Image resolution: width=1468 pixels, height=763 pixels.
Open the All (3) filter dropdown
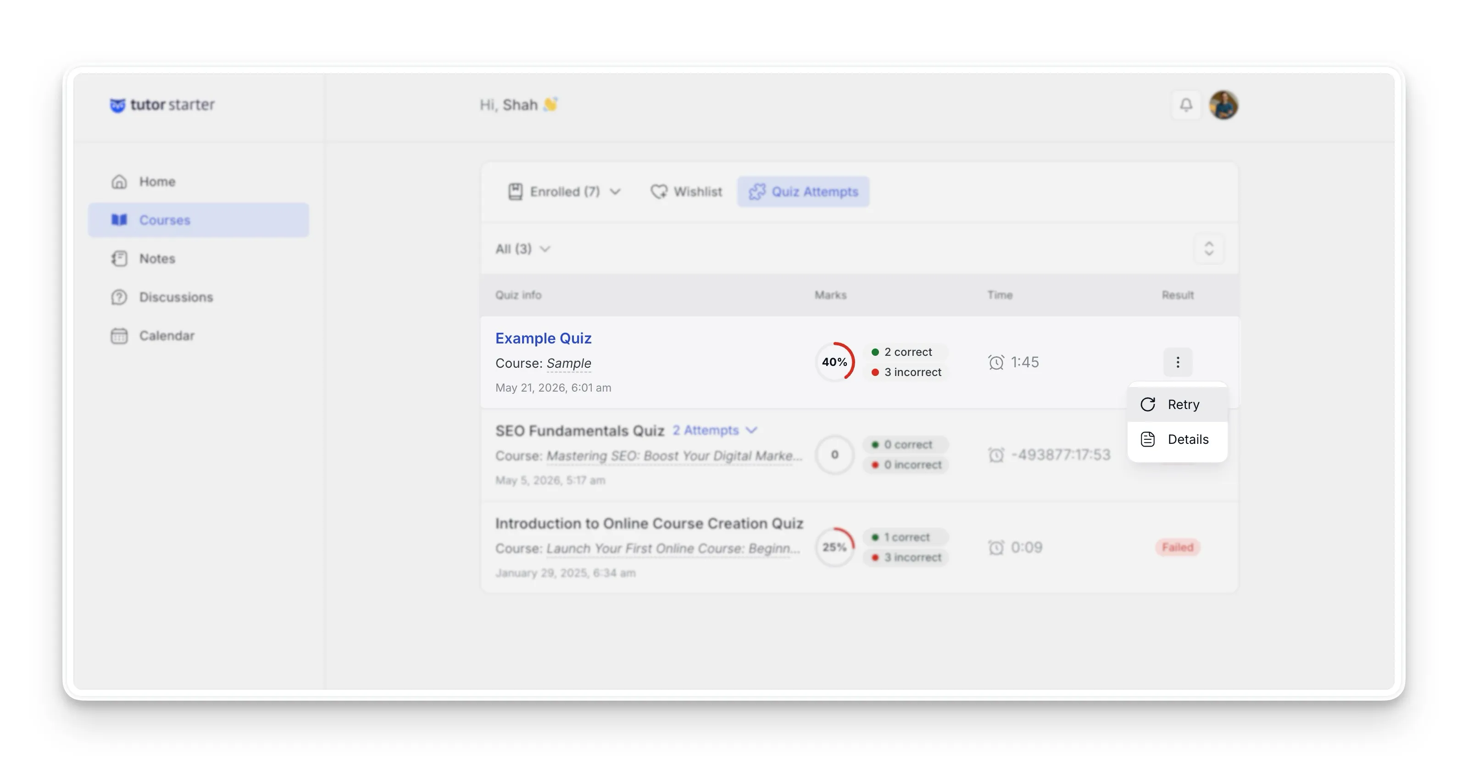[x=523, y=249]
